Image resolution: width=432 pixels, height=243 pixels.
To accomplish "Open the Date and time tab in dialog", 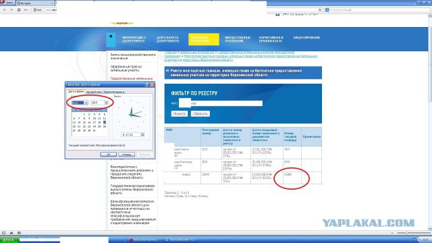I will [x=76, y=91].
